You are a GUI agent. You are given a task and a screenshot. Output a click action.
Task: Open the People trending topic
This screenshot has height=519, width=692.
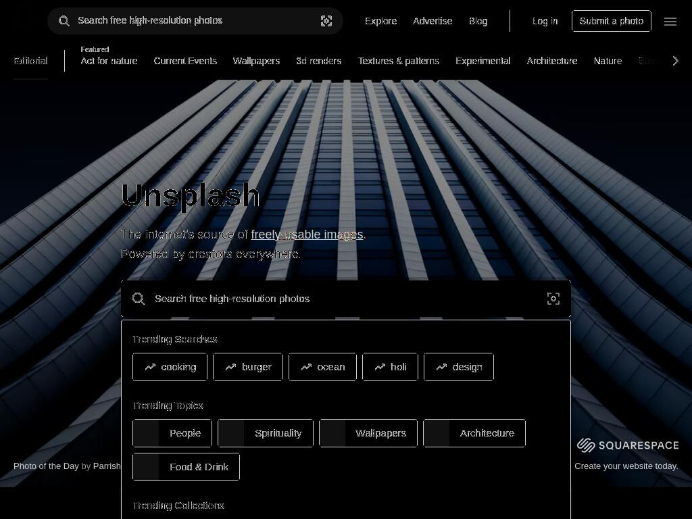172,433
